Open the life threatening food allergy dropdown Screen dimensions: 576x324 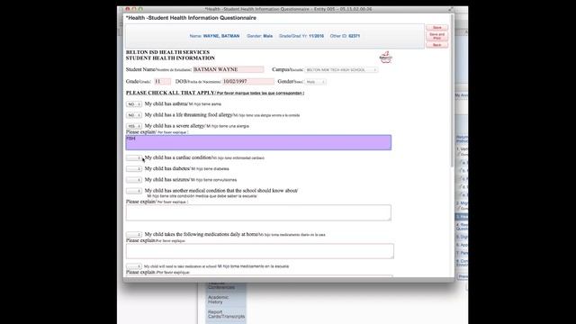tap(134, 115)
